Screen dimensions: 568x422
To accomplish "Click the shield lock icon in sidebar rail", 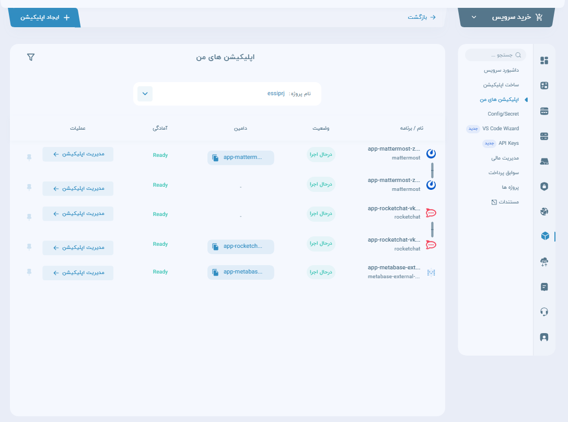I will tap(544, 186).
